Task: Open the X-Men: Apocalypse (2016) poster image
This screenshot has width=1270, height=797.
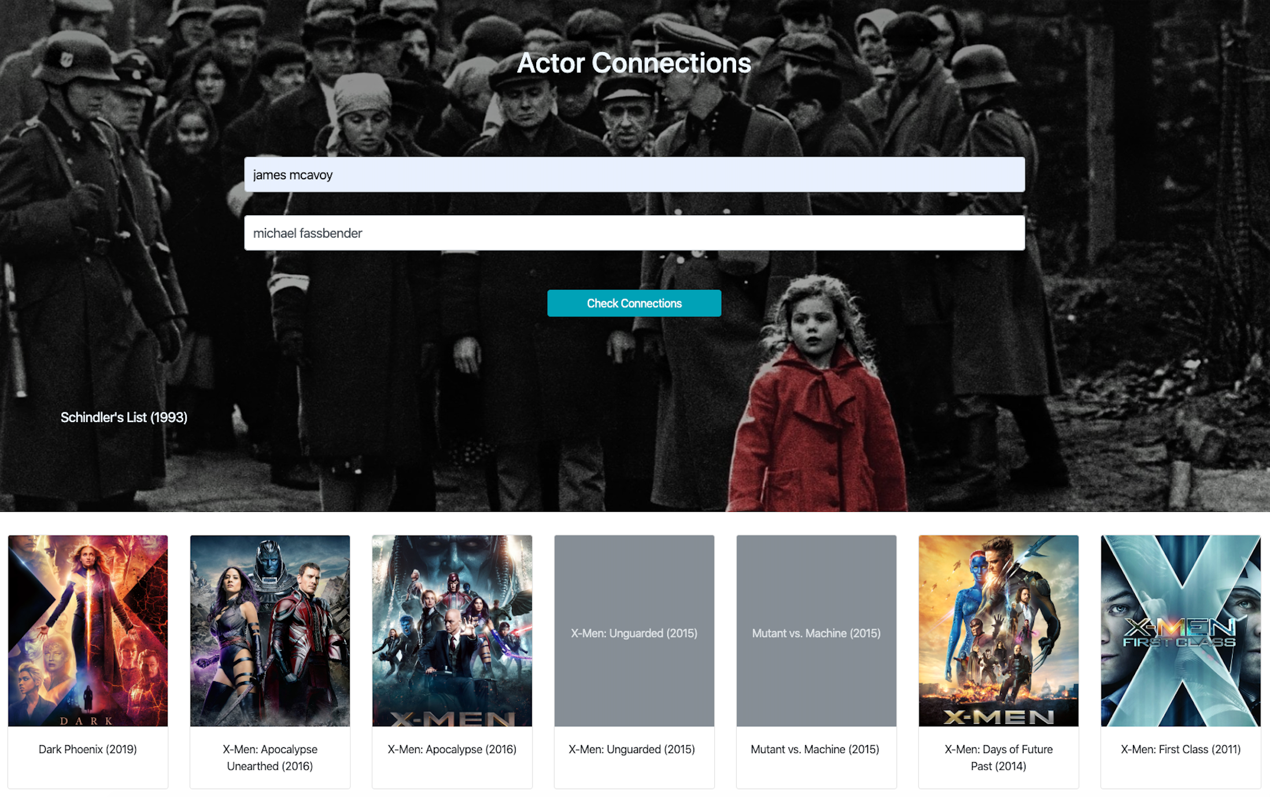Action: (x=452, y=630)
